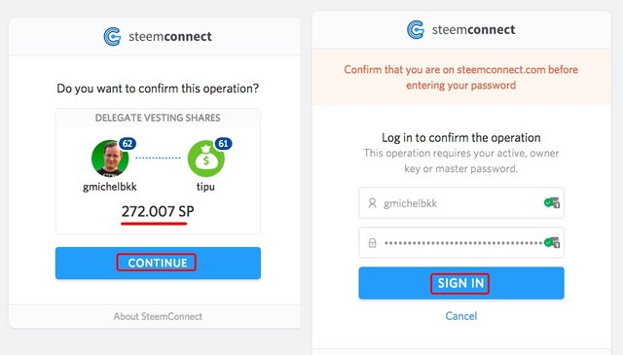623x355 pixels.
Task: Focus the masked password input field
Action: (x=461, y=242)
